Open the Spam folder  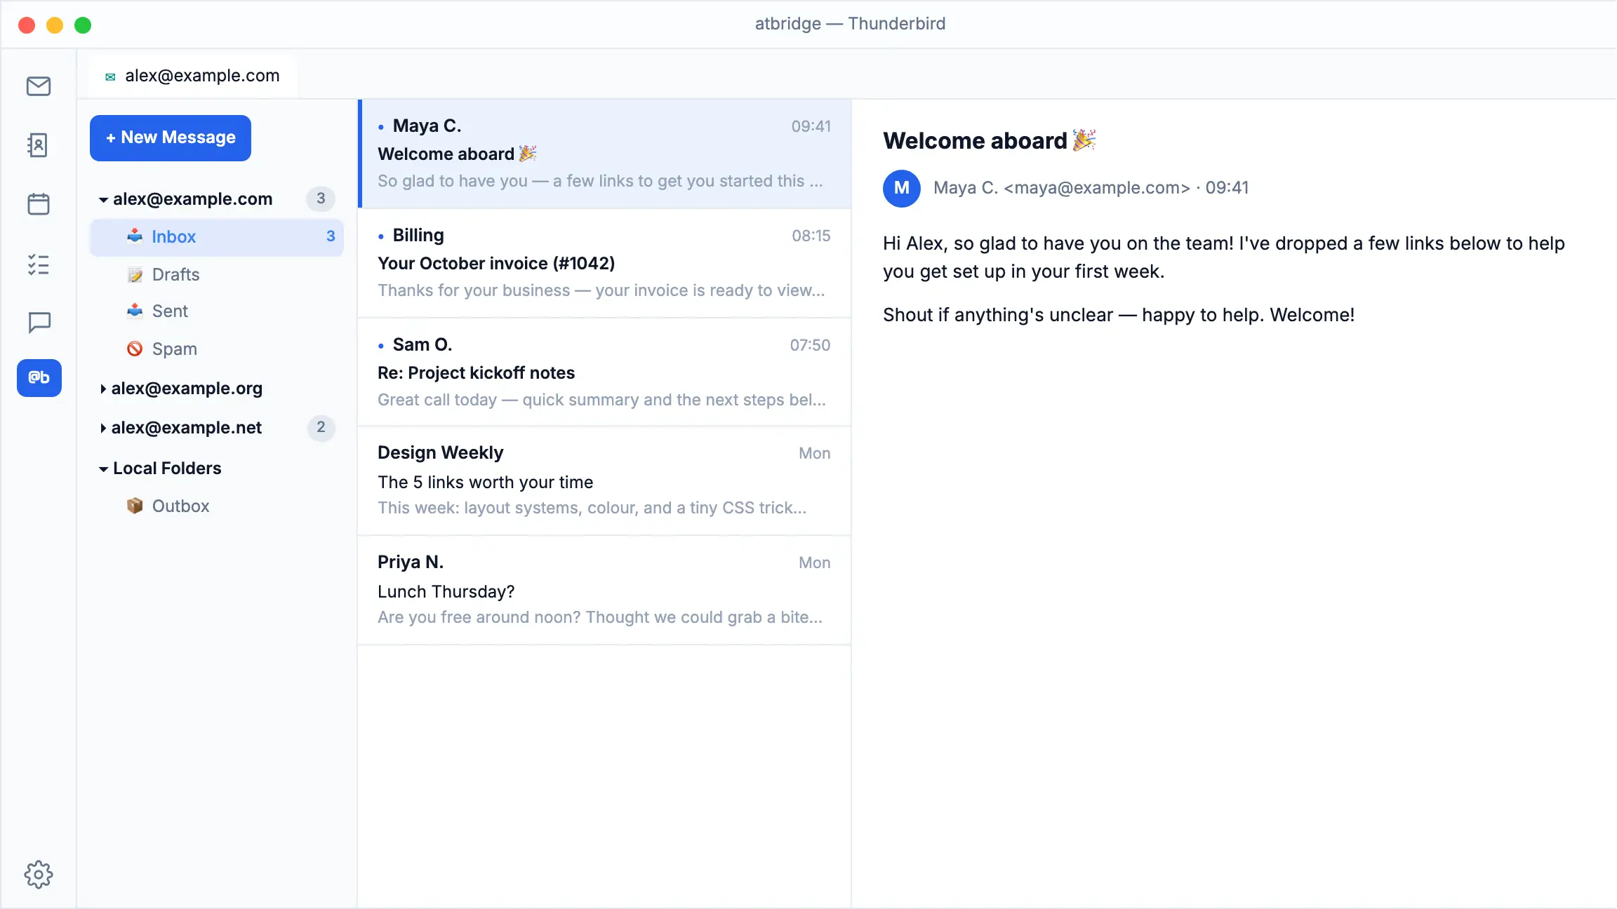coord(217,349)
